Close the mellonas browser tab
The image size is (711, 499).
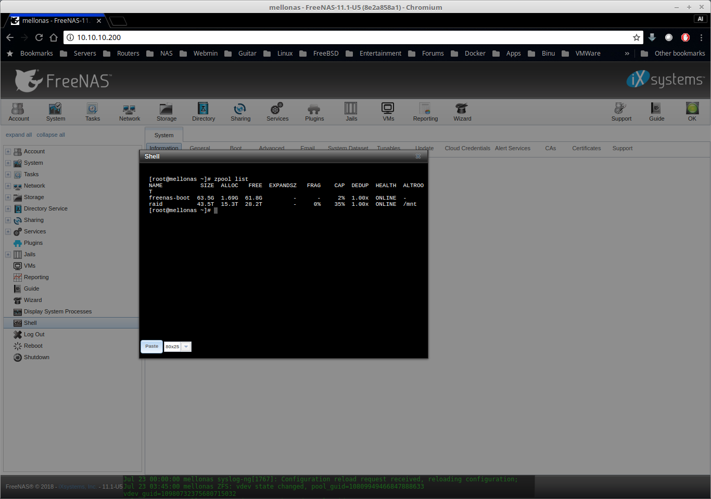tap(99, 21)
